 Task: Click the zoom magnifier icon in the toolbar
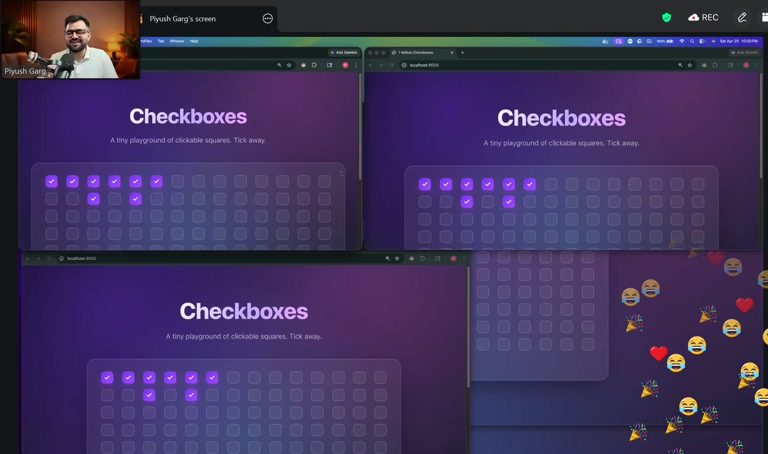tap(680, 65)
